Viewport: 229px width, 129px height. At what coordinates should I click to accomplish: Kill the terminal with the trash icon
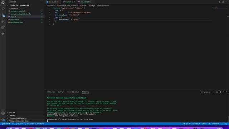220,92
